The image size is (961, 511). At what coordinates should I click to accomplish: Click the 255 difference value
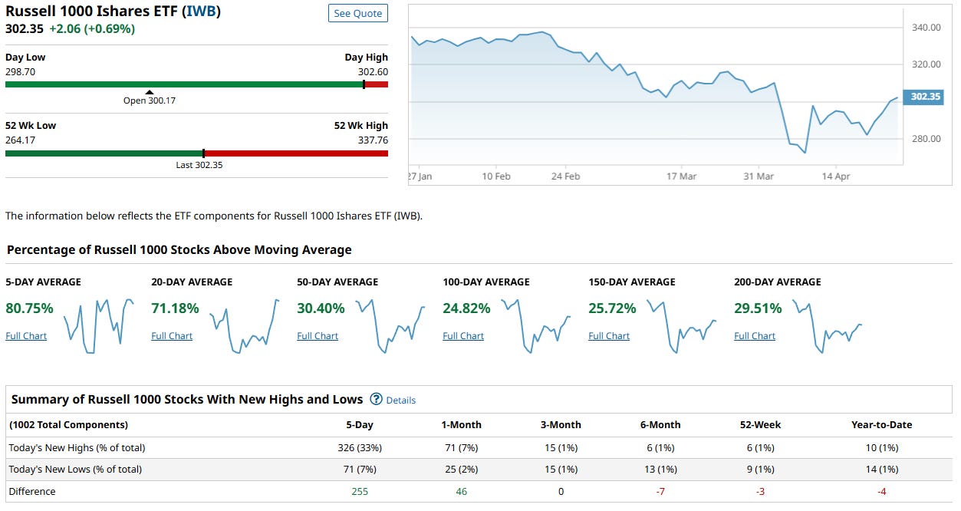360,491
